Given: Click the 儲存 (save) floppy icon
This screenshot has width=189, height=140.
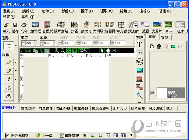Looking at the screenshot, I should pyautogui.click(x=15, y=25).
